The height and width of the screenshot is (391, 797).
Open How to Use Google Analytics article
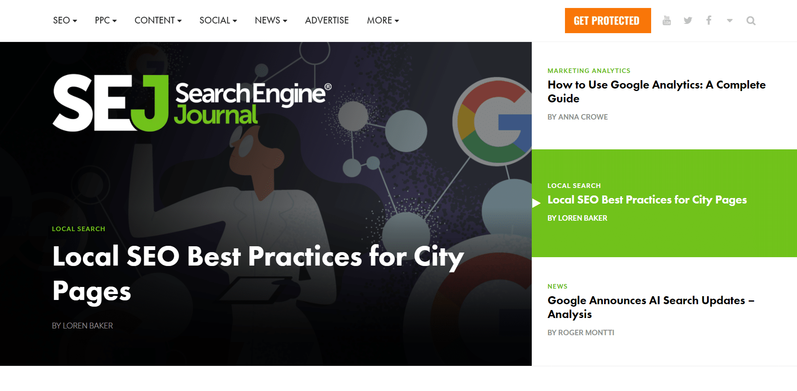657,91
